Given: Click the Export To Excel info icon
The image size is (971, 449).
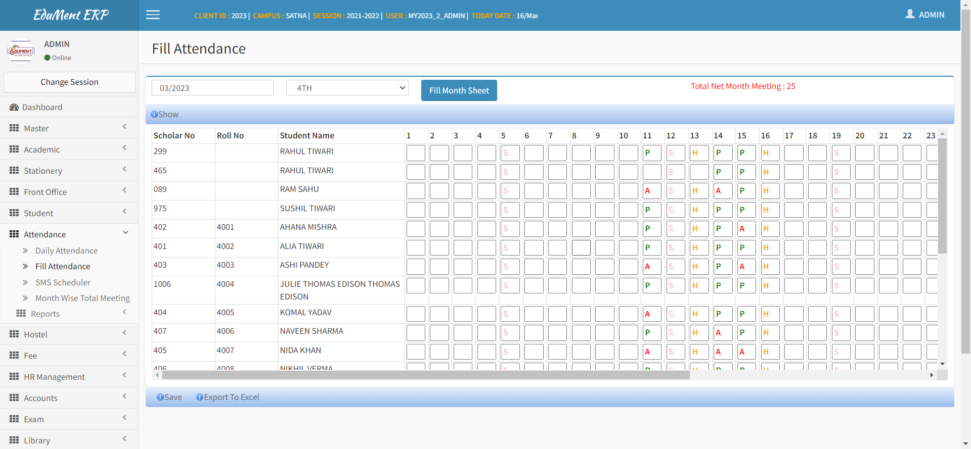Looking at the screenshot, I should 200,397.
